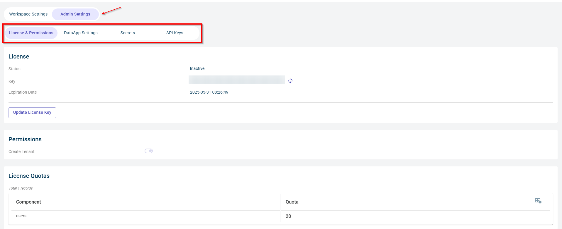
Task: Select the Admin Settings tab
Action: pos(75,14)
